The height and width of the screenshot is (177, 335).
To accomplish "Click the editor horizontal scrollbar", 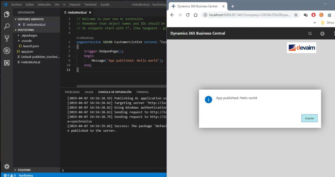I will point(121,86).
